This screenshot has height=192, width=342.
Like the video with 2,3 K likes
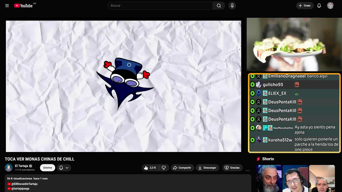150,168
